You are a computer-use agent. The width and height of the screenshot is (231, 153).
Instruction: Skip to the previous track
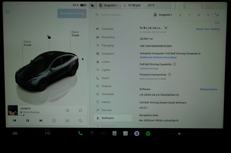14,120
